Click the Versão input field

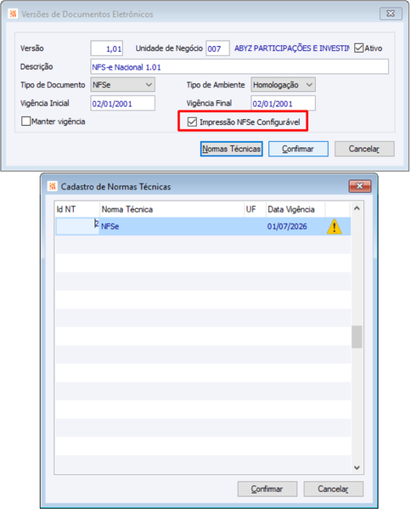(107, 48)
